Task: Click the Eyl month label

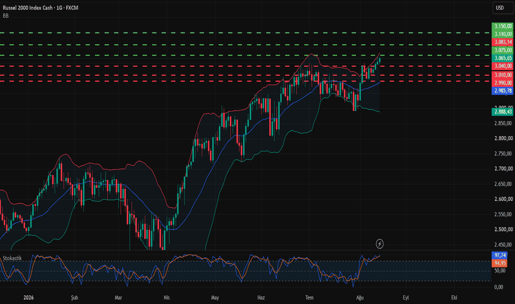Action: pyautogui.click(x=406, y=297)
